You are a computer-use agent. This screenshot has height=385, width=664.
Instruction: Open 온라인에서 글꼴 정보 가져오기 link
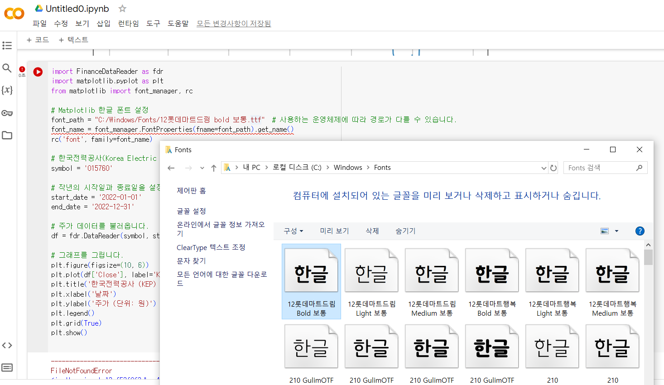click(221, 229)
